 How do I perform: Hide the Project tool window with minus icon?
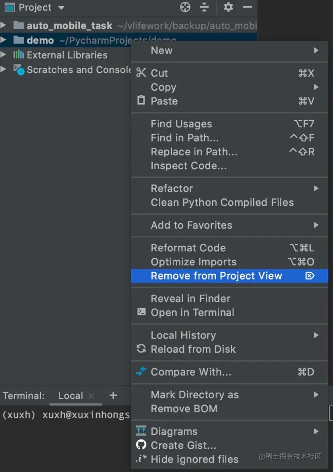point(247,7)
